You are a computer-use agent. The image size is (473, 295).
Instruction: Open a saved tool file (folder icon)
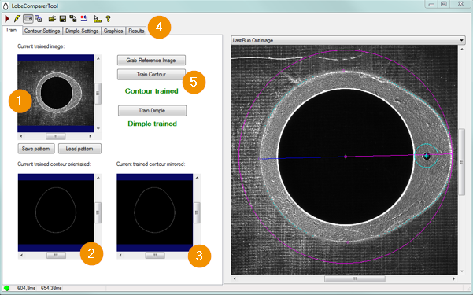52,19
